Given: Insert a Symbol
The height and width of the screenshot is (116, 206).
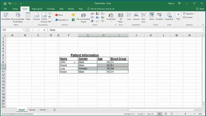Looking at the screenshot, I should click(188, 17).
